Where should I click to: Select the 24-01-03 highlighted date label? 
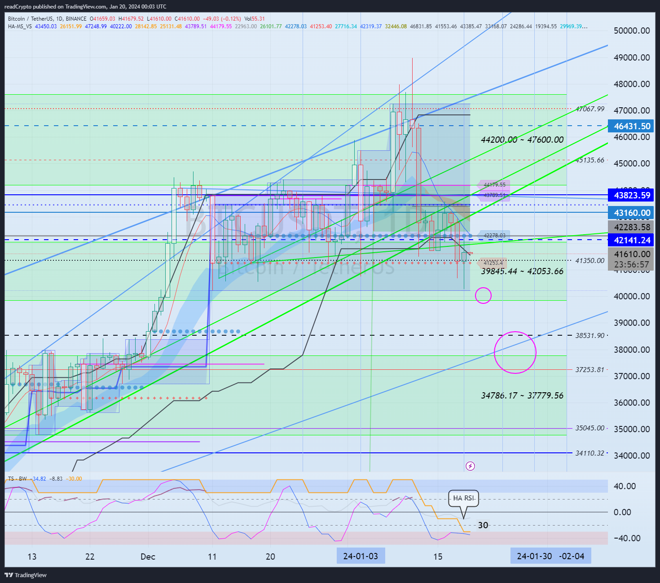pos(361,556)
